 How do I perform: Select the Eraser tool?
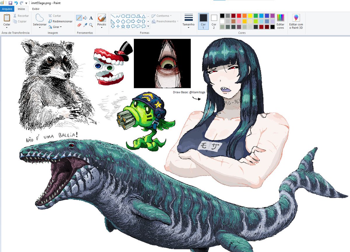(x=79, y=24)
